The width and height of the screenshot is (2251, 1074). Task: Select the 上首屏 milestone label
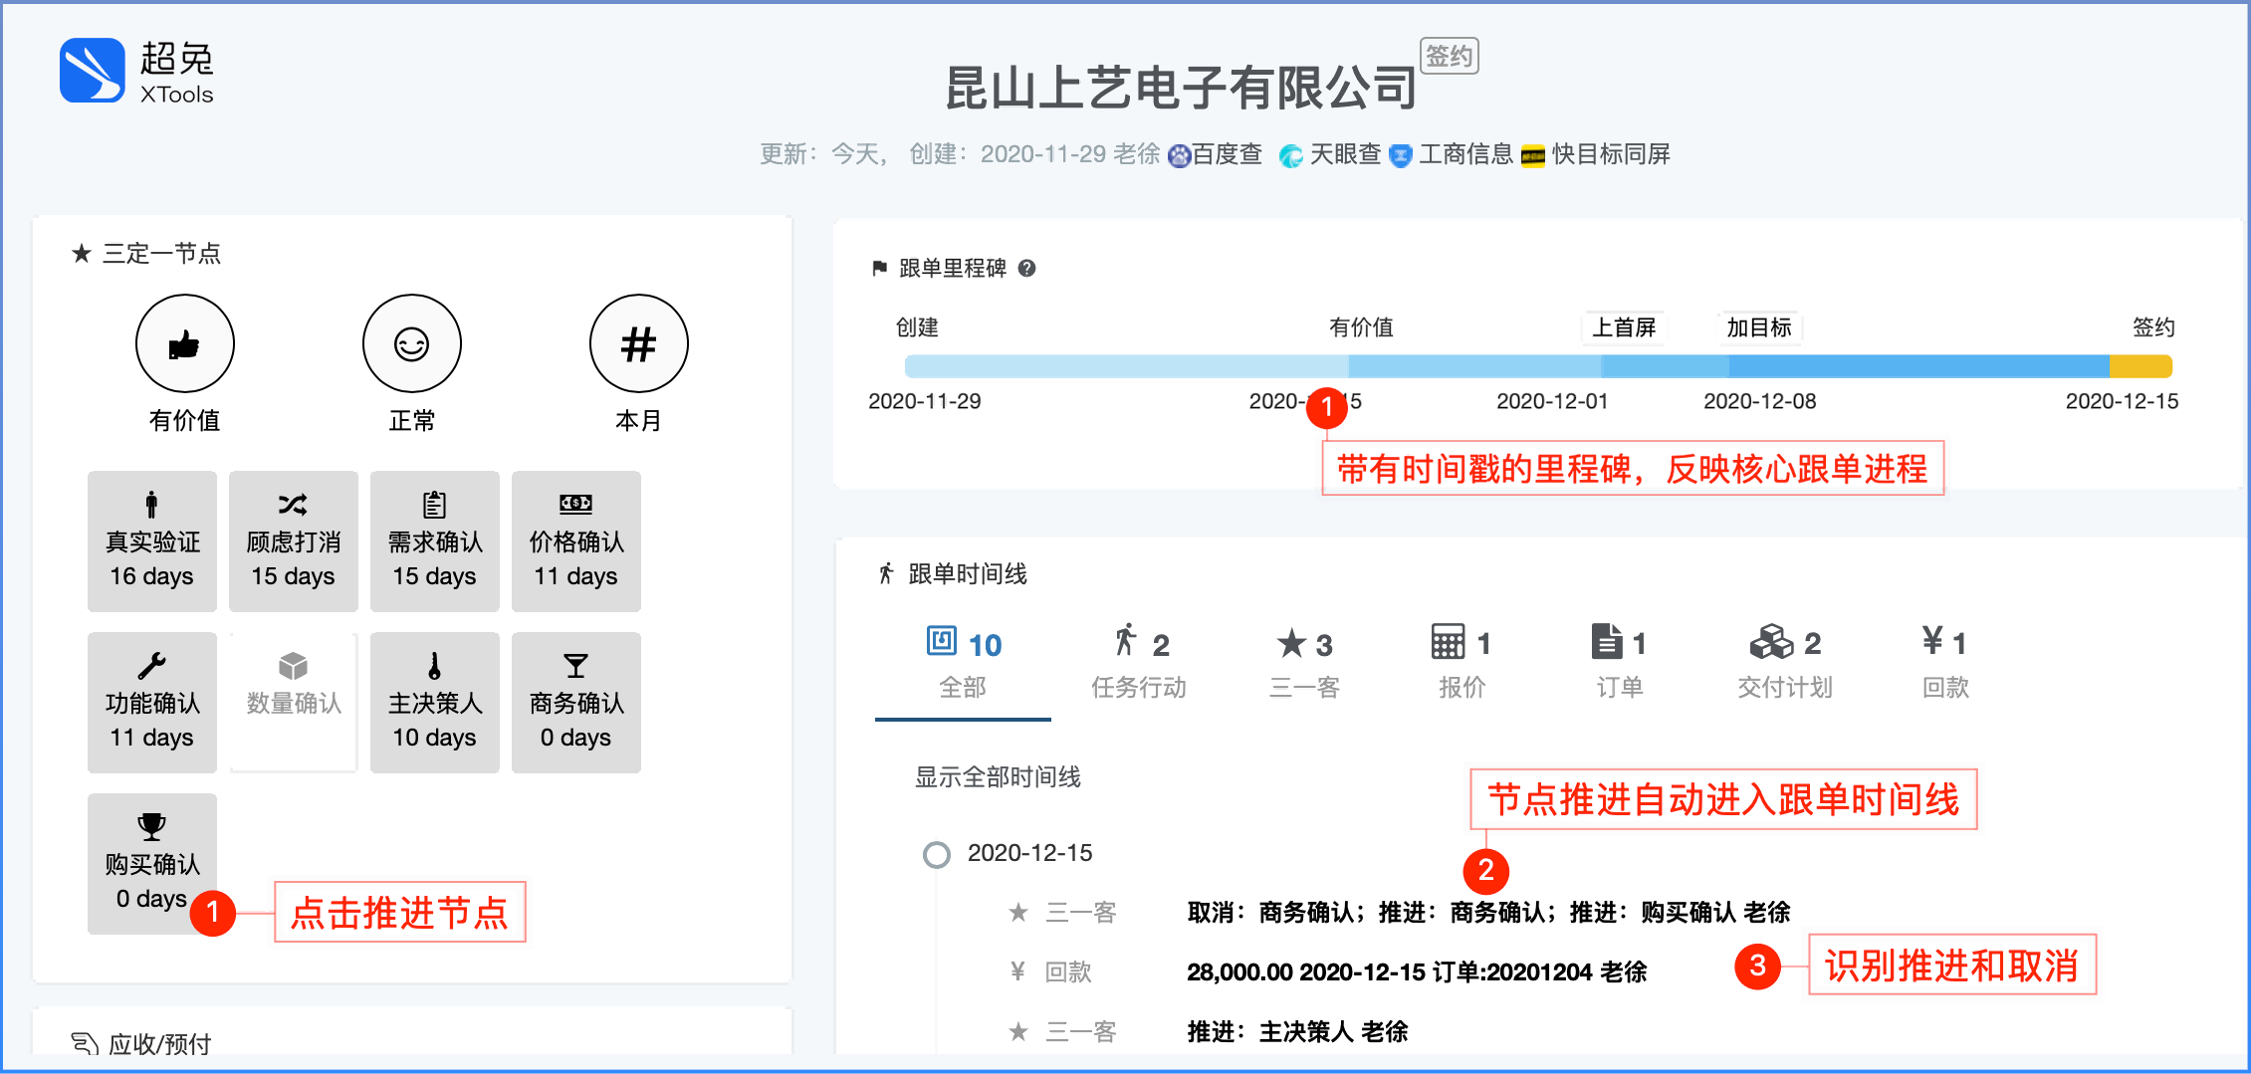coord(1624,327)
